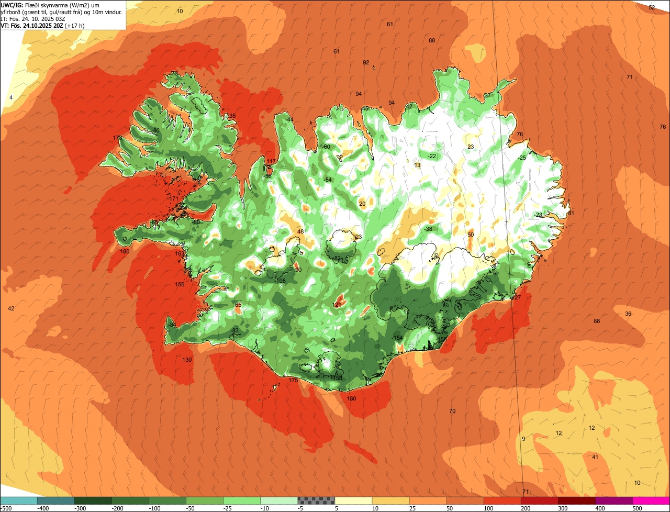670x512 pixels.
Task: Click the '36' value on the map
Action: tap(628, 314)
